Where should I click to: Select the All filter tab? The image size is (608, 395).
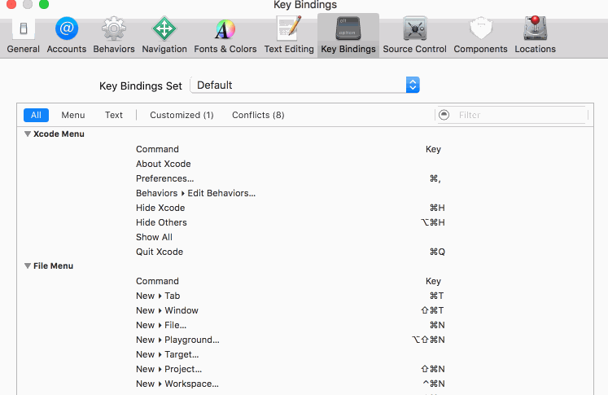[37, 115]
